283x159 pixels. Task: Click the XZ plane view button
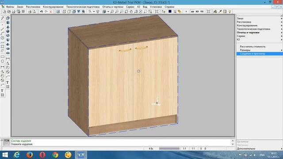pos(197,11)
